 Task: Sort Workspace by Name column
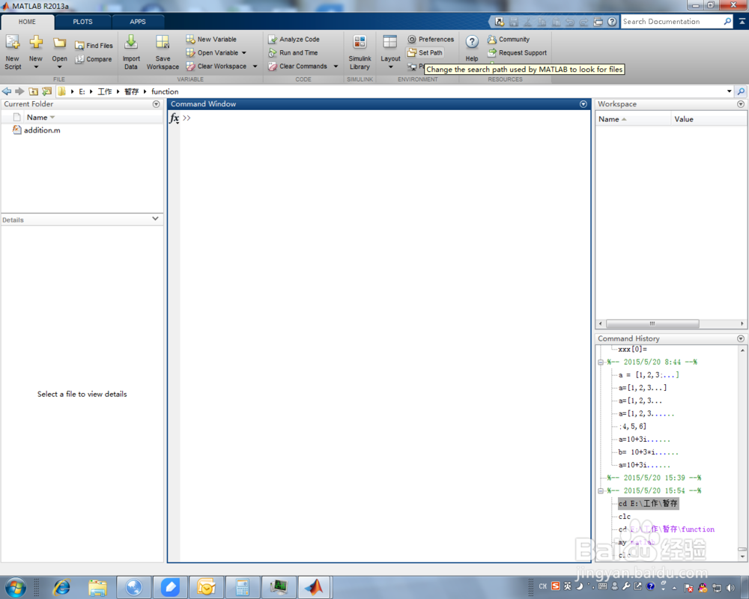(633, 119)
